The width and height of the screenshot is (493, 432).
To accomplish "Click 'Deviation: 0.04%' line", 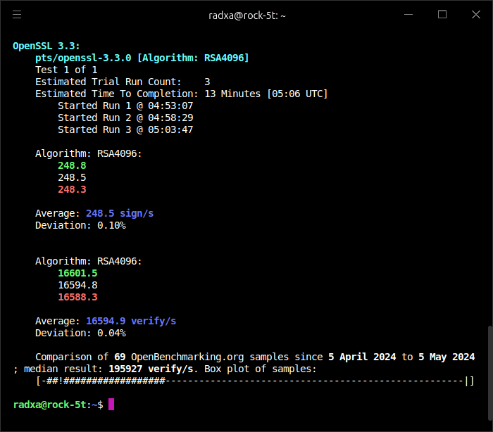I will tap(80, 333).
